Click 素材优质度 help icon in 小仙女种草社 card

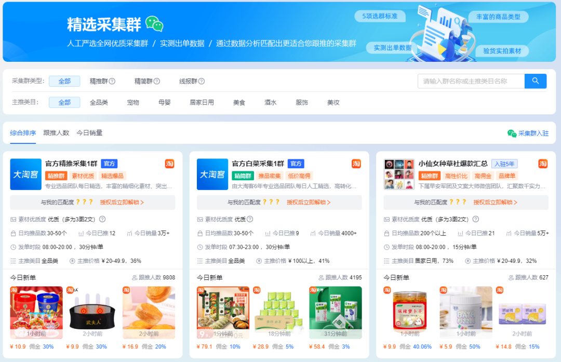(475, 219)
